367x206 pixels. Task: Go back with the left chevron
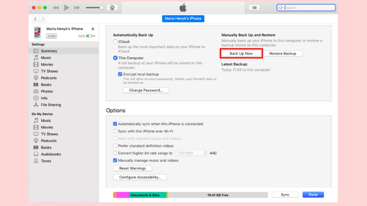35,19
